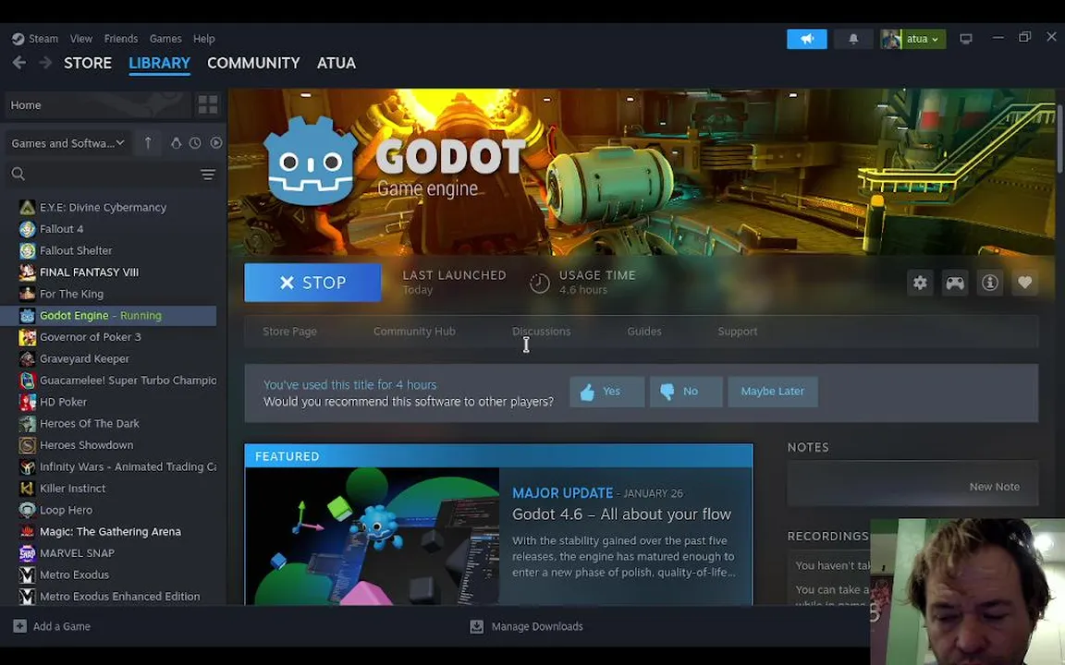Open the Friends menu
Image resolution: width=1065 pixels, height=665 pixels.
point(121,39)
